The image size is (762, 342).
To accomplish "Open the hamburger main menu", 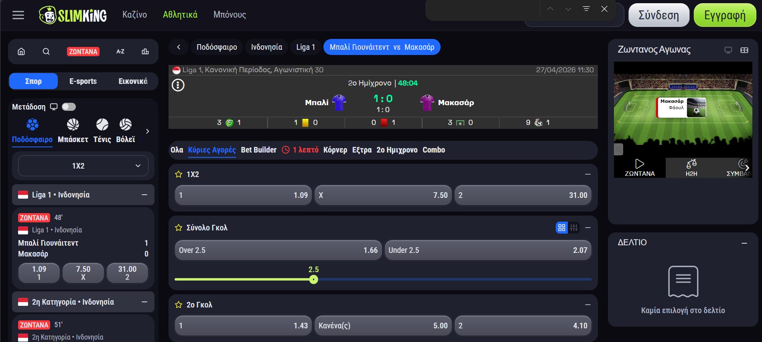I will pyautogui.click(x=18, y=15).
